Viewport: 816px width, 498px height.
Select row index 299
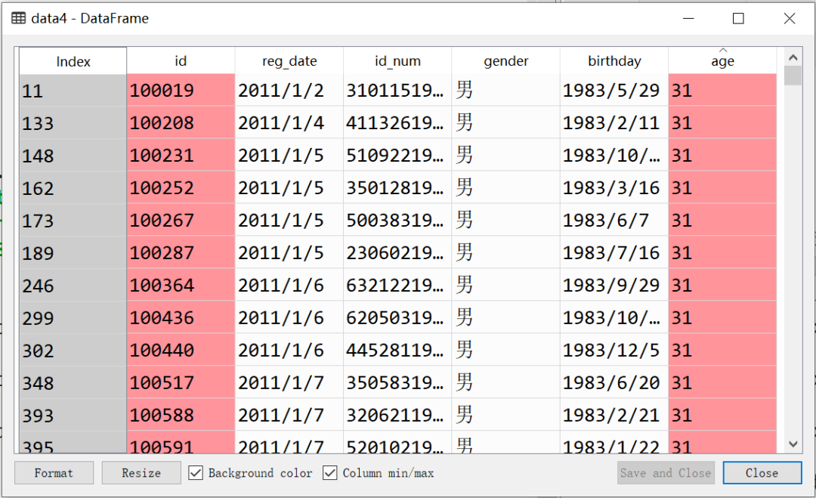73,317
